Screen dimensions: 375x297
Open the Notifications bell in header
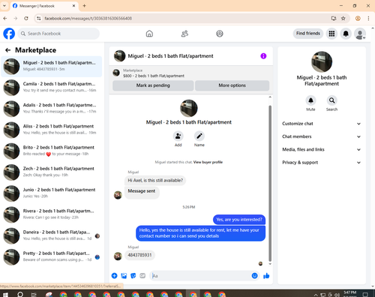tap(346, 34)
